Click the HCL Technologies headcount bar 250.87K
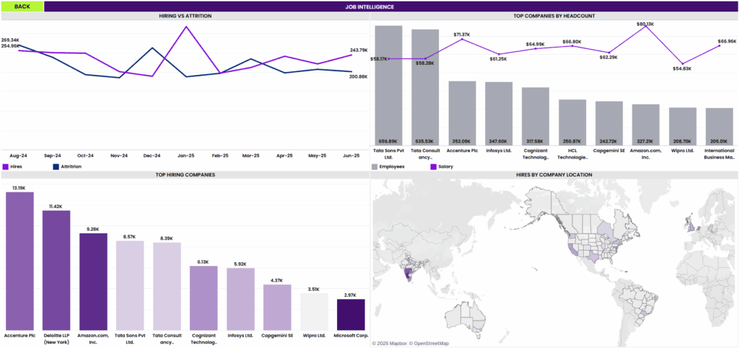Viewport: 739px width, 348px height. tap(572, 122)
